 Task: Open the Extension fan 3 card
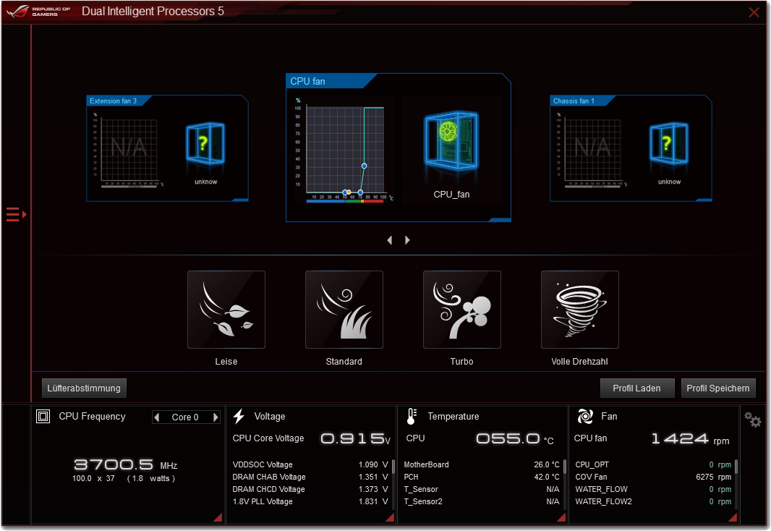(x=167, y=148)
